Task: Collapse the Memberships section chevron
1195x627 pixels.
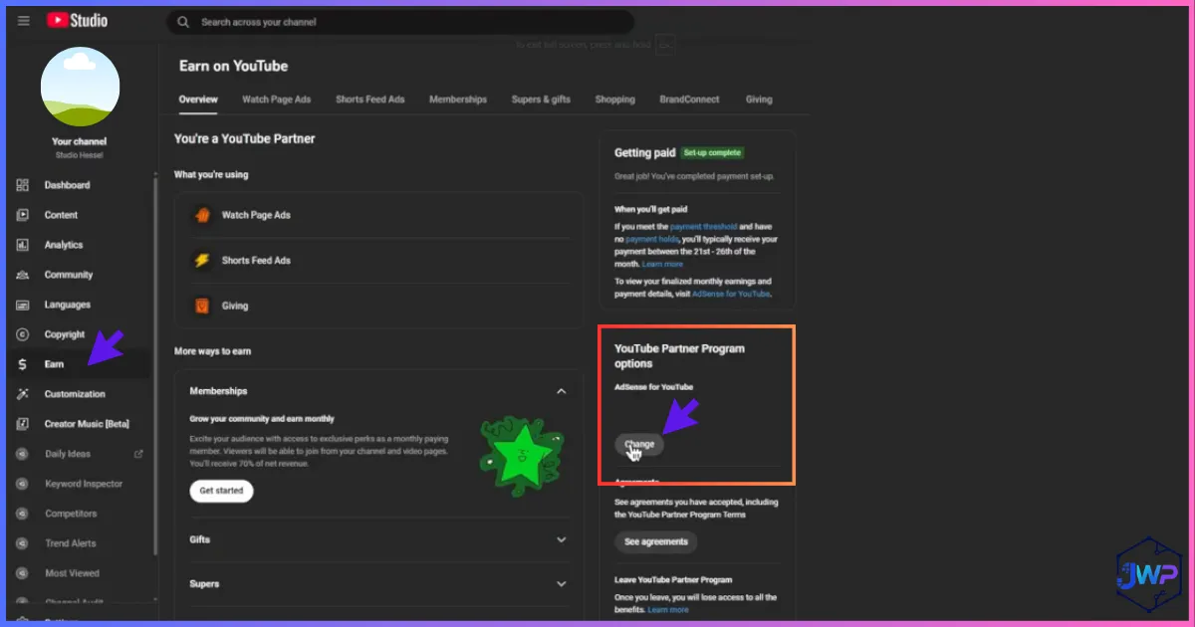Action: [x=562, y=391]
